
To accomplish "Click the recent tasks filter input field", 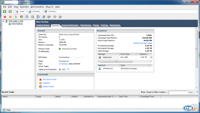I will [178, 92].
